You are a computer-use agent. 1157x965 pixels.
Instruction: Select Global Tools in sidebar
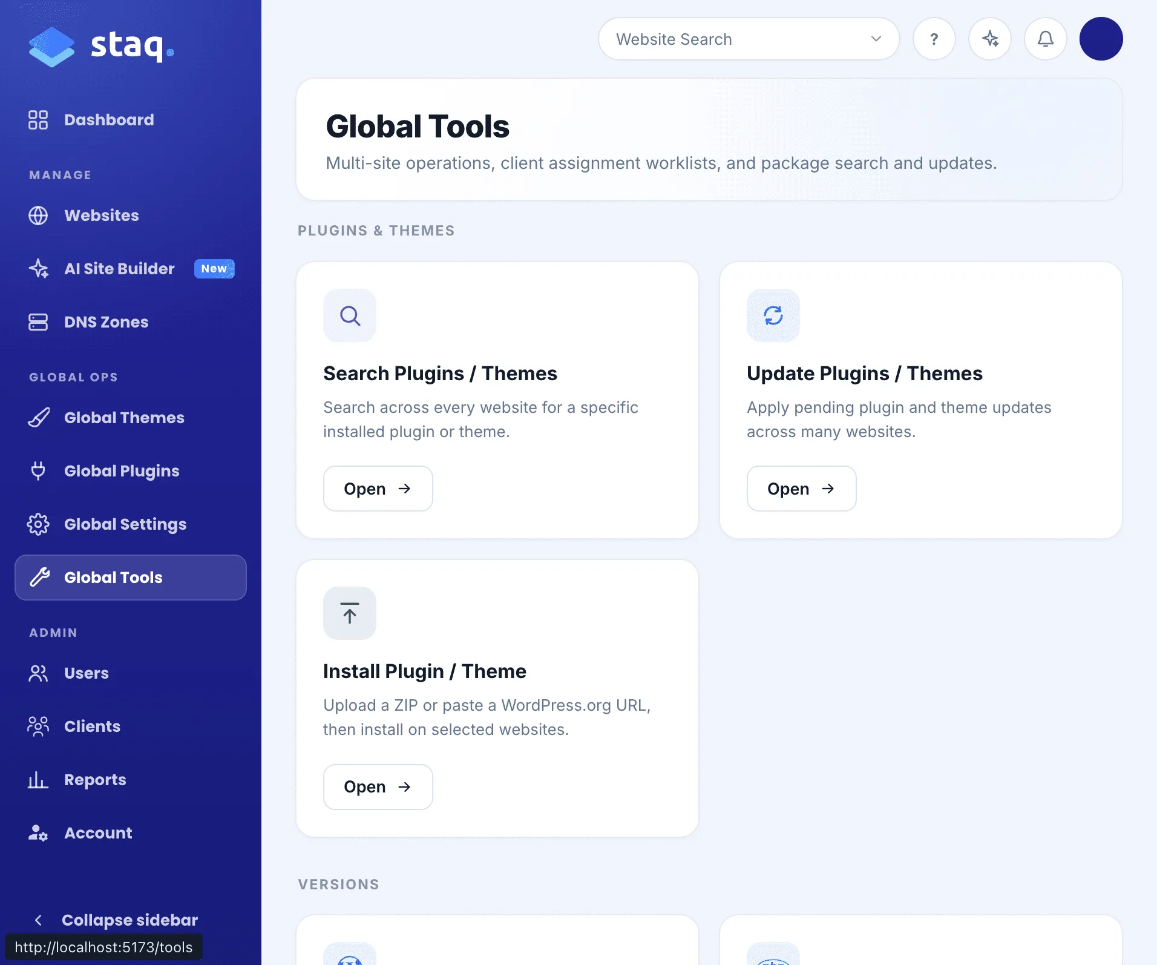131,578
